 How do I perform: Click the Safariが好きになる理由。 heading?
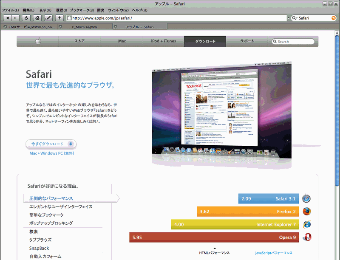53,186
